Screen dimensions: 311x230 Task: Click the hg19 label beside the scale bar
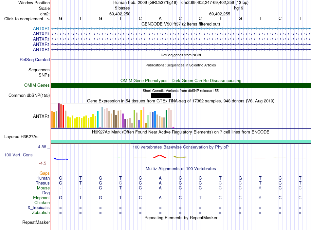pyautogui.click(x=239, y=8)
